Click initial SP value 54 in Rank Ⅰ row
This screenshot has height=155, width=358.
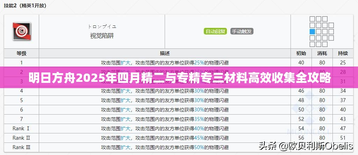[301, 129]
